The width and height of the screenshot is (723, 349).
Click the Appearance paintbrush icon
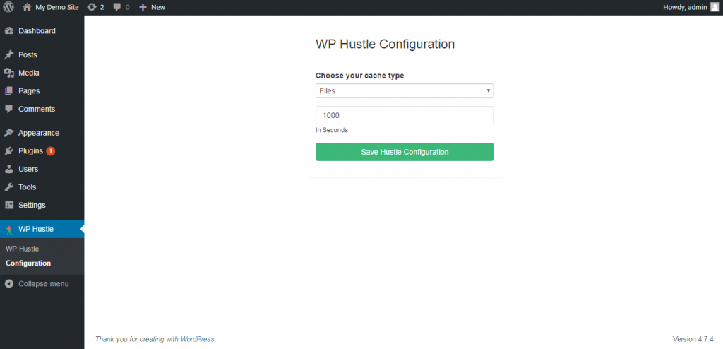tap(8, 133)
